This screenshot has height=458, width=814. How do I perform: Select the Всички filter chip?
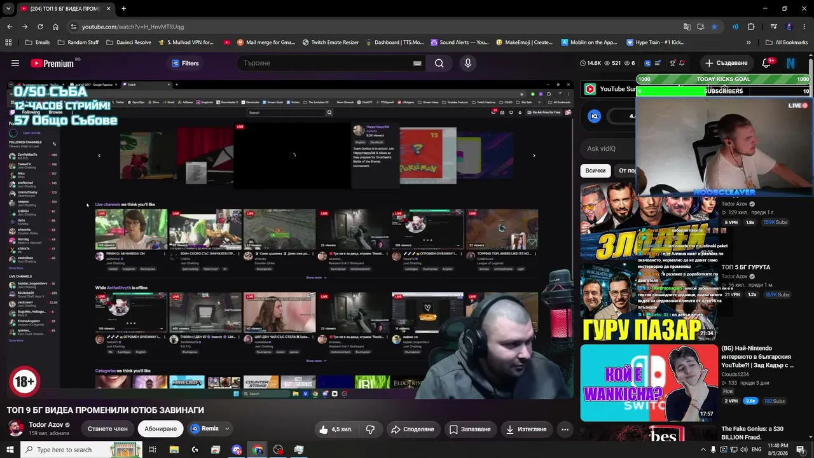(595, 170)
